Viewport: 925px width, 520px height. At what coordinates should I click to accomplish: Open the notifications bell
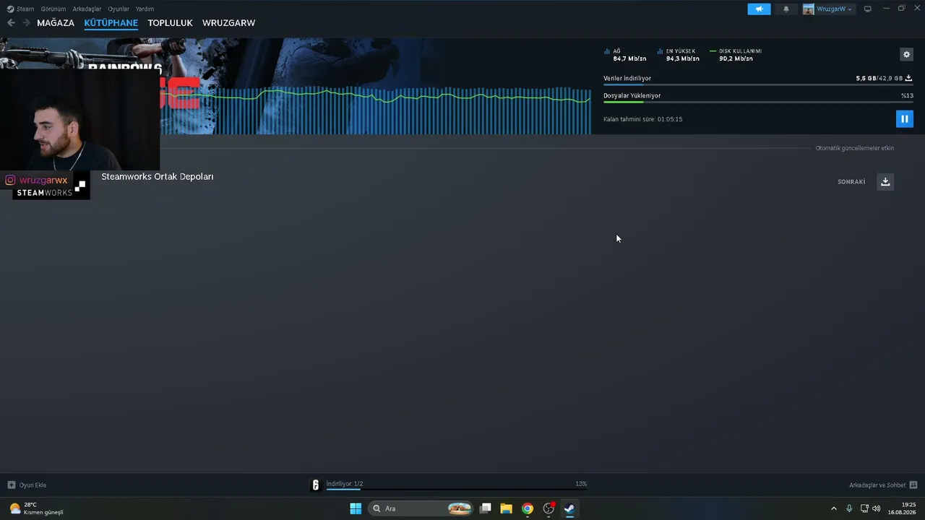point(786,9)
